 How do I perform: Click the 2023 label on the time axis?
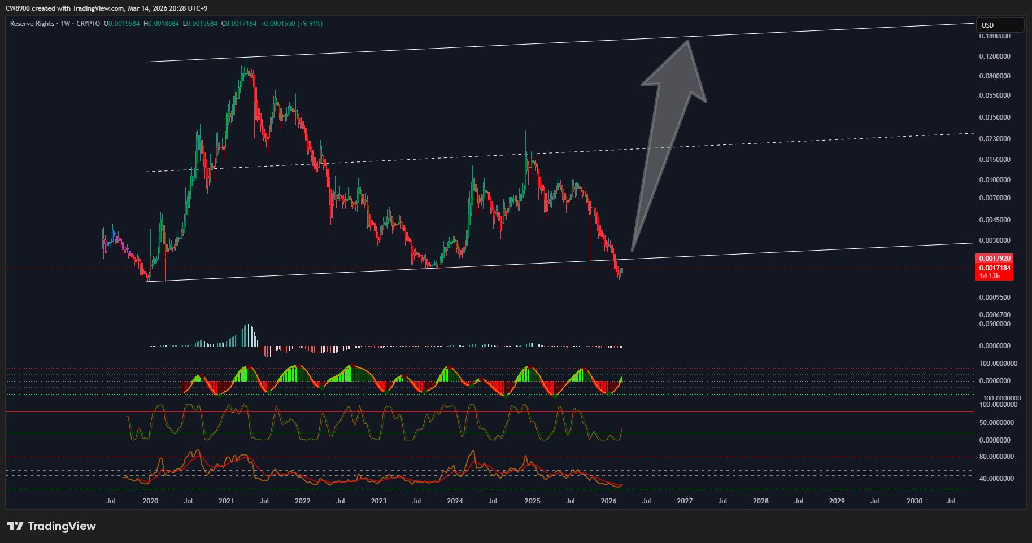(x=379, y=501)
